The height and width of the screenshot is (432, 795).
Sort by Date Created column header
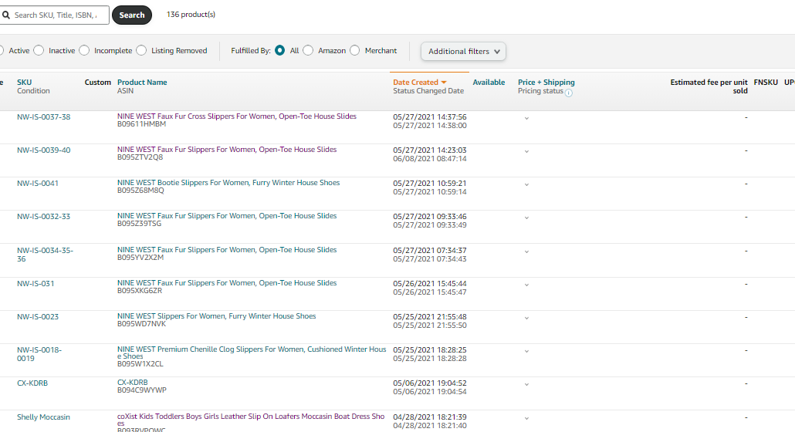pyautogui.click(x=415, y=82)
